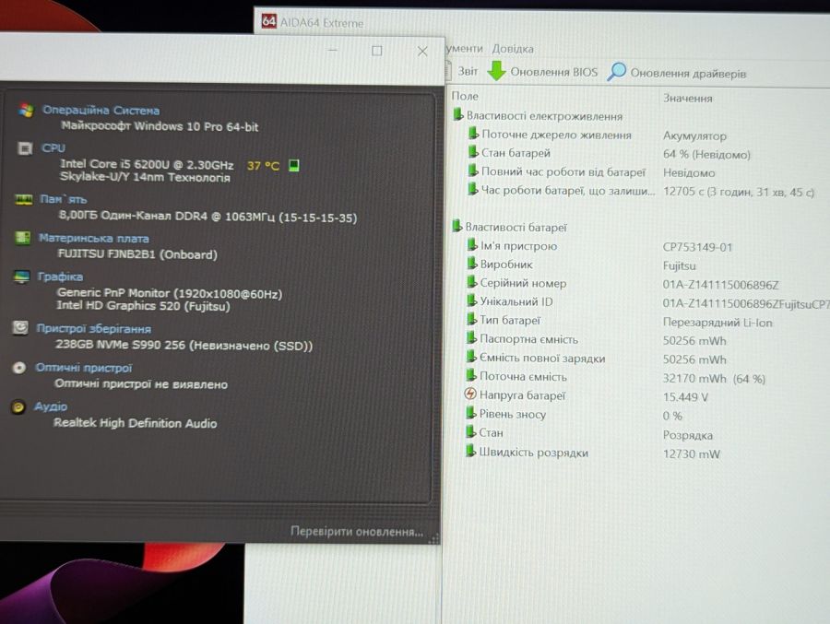Click icon beside Час роботи батареї, що залиши...

pos(473,190)
